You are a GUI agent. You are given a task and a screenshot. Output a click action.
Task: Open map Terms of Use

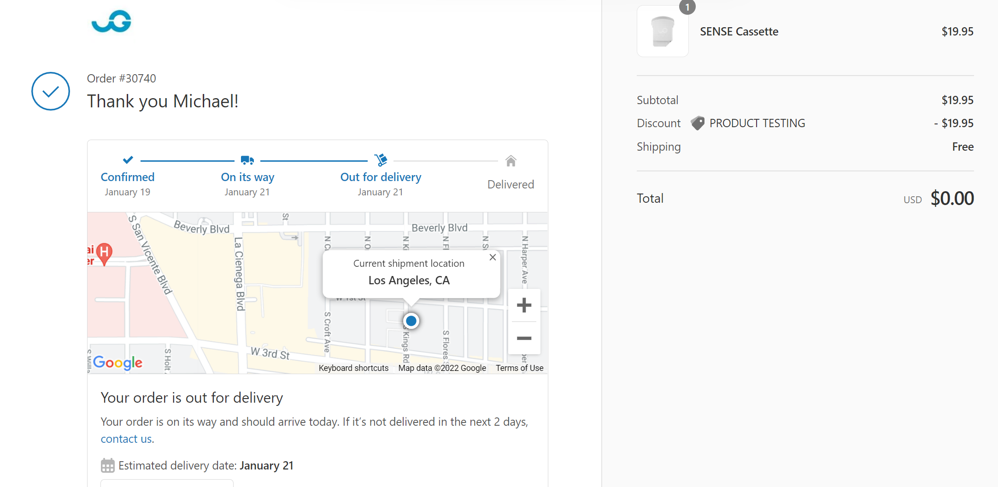tap(519, 368)
